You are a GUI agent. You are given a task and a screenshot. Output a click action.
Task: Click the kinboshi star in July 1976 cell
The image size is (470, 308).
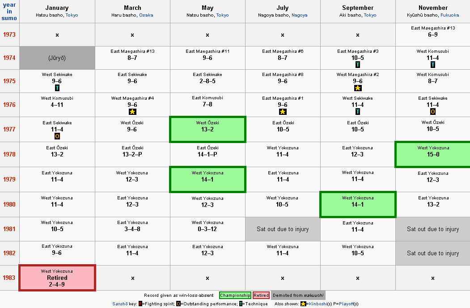click(283, 112)
